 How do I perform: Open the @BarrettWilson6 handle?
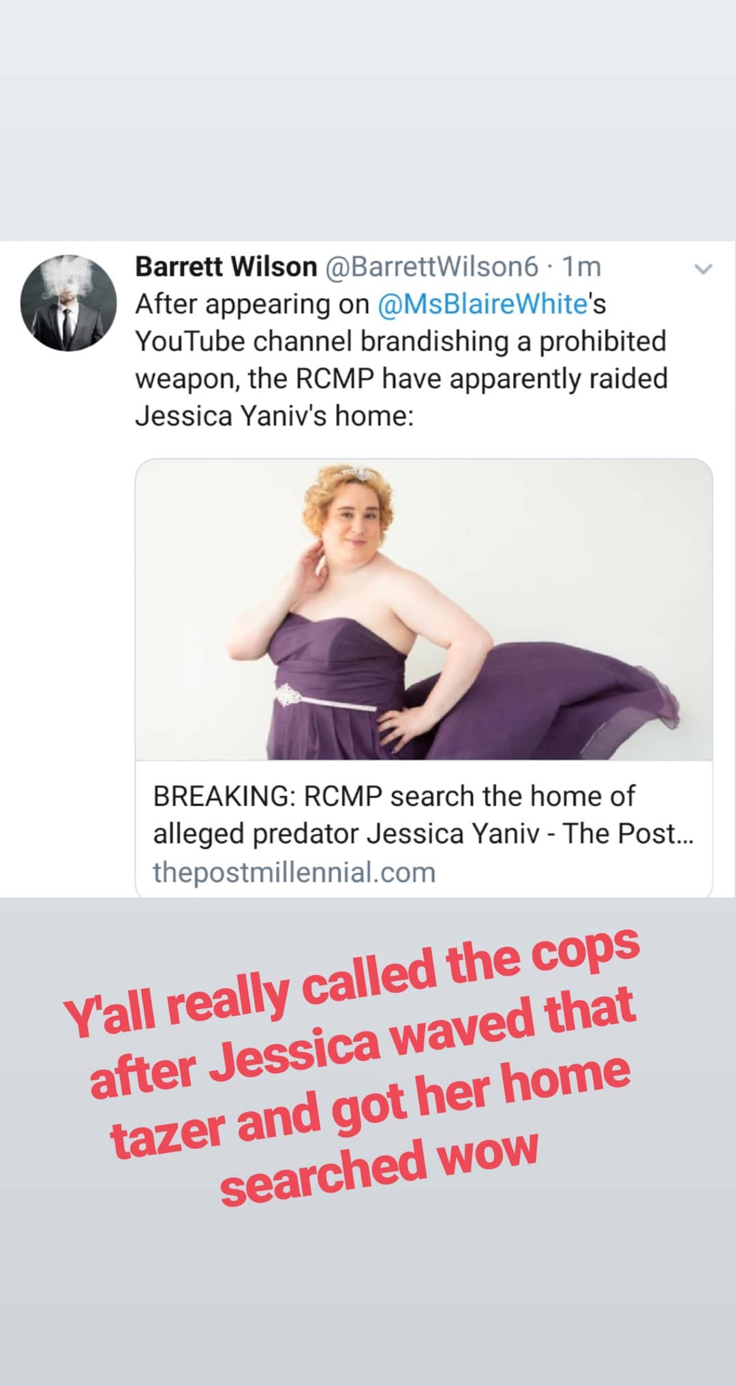click(x=433, y=266)
